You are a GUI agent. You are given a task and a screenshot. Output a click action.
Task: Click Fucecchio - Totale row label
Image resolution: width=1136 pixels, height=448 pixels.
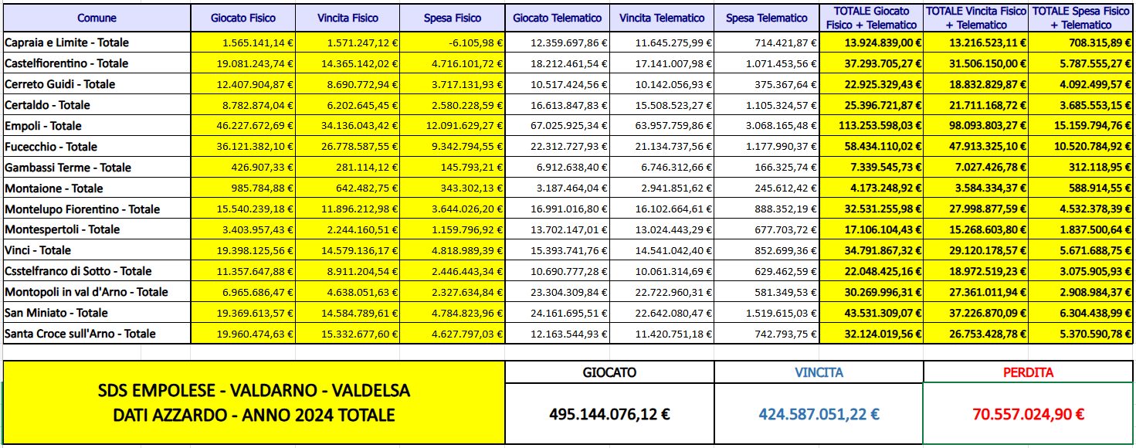[x=51, y=147]
